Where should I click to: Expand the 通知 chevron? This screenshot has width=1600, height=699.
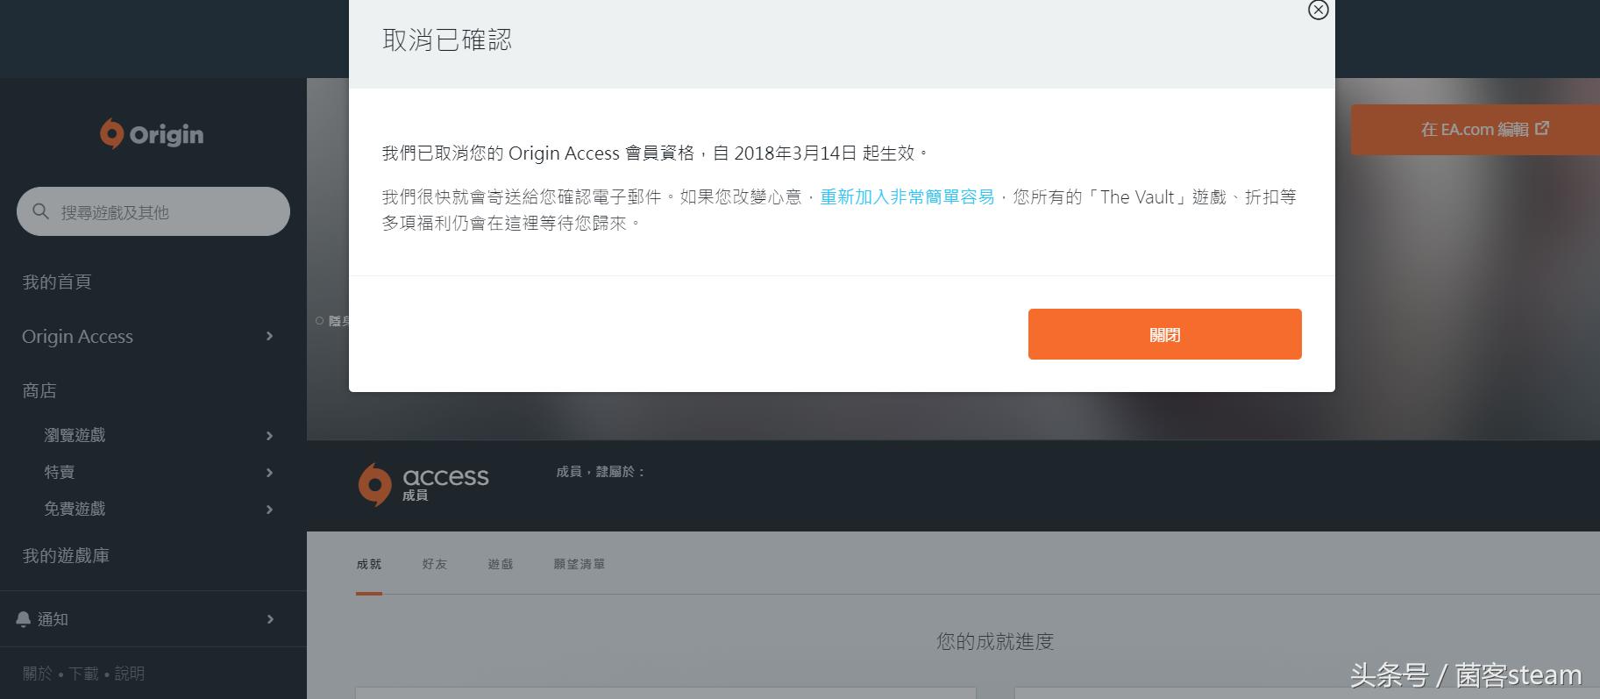(270, 619)
